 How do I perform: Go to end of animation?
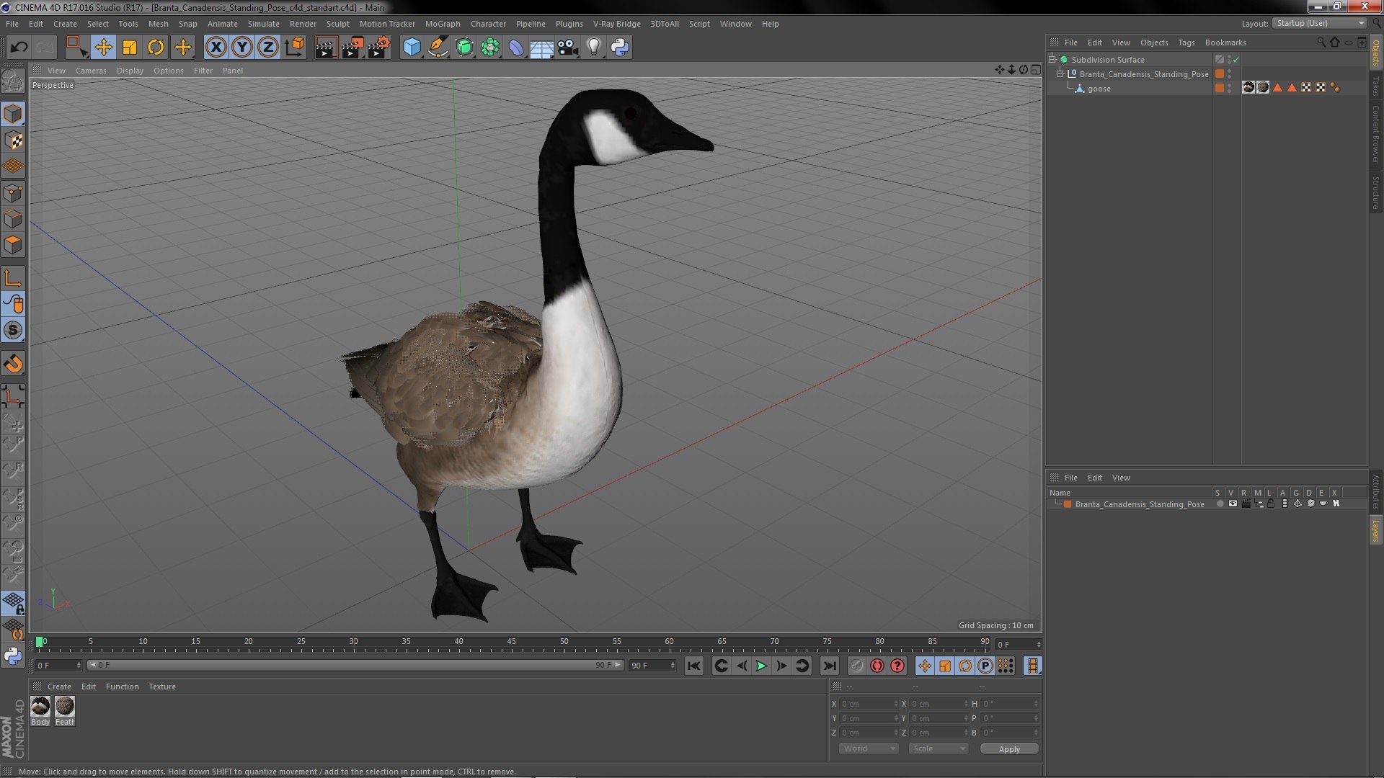coord(829,666)
